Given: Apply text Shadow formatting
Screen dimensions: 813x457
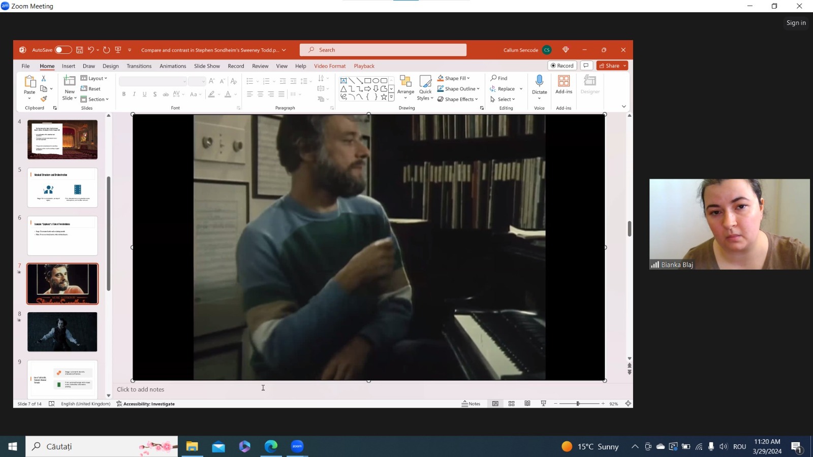Looking at the screenshot, I should click(155, 94).
